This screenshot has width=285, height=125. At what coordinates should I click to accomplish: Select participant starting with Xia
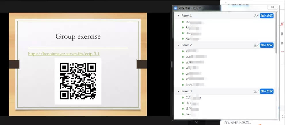(x=193, y=39)
